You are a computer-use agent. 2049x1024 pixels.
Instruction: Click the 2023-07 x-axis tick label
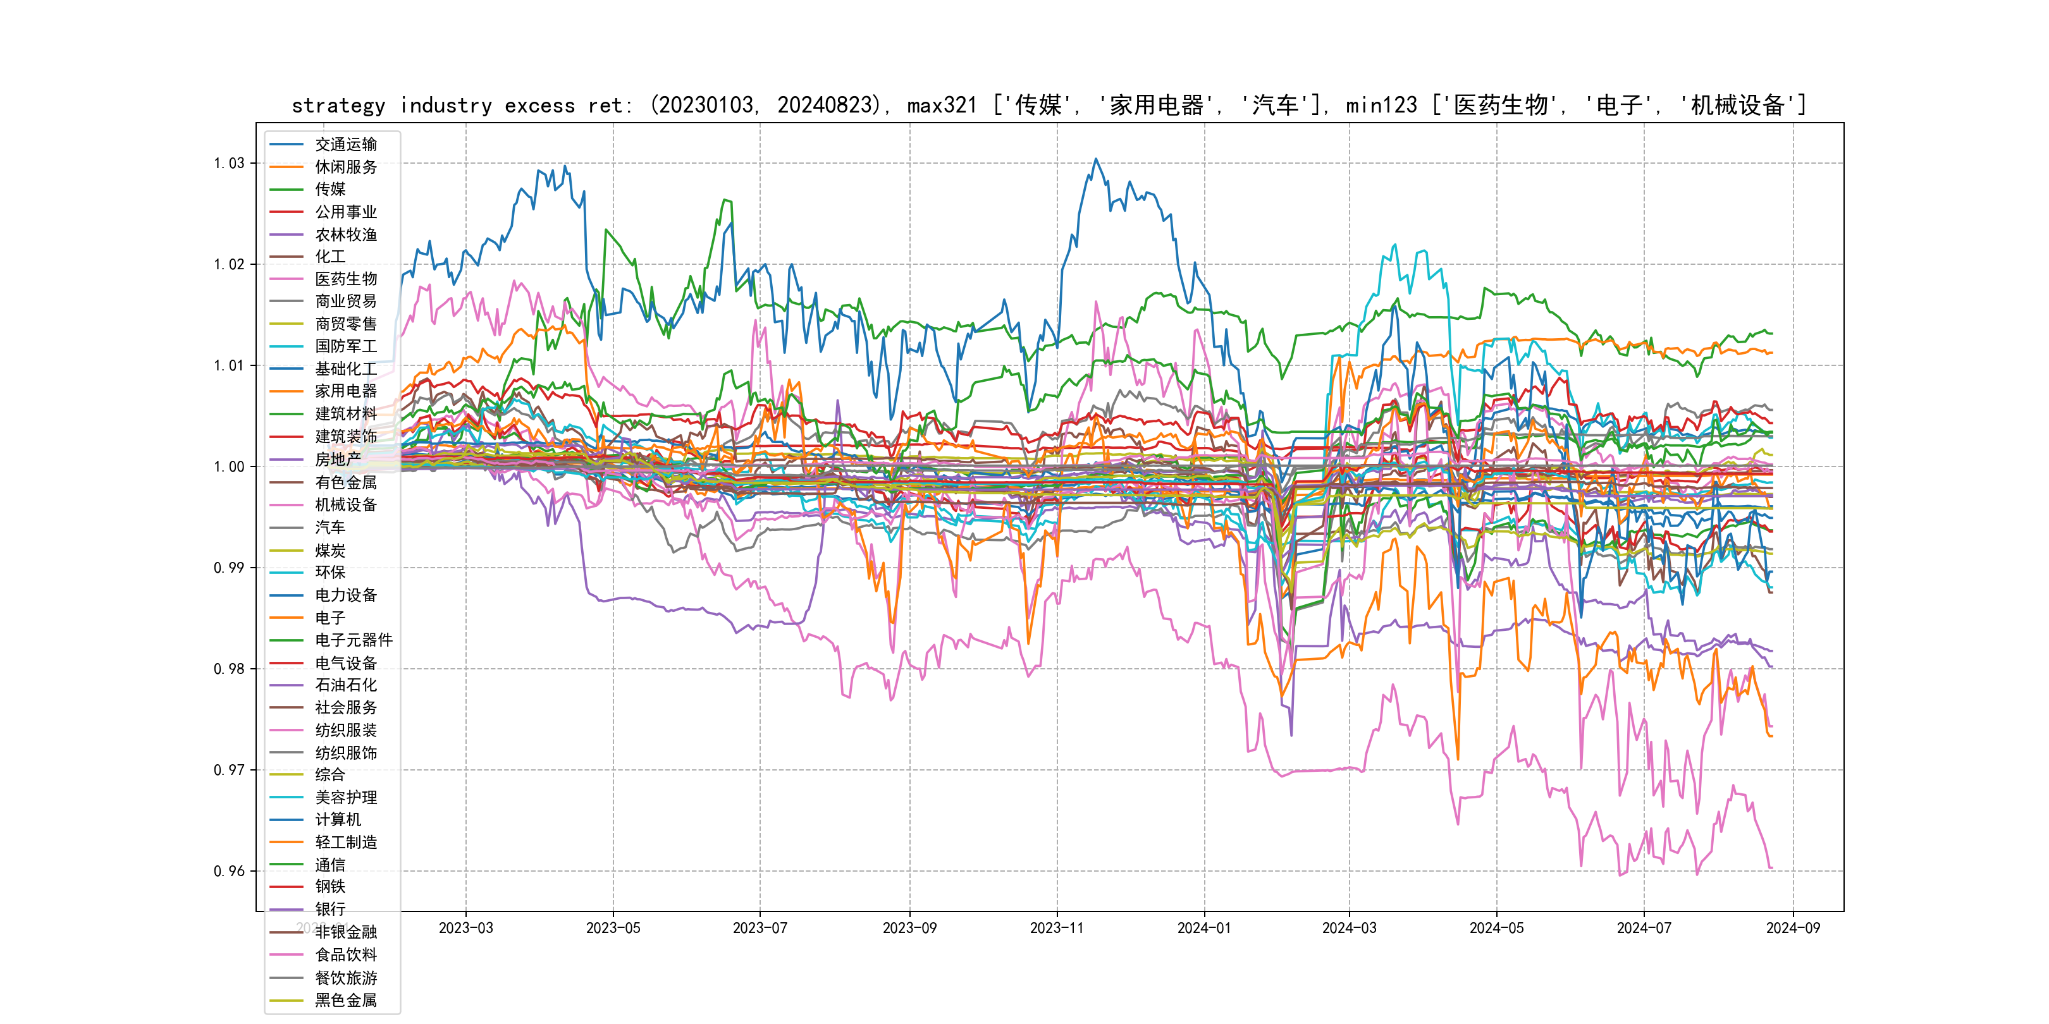pyautogui.click(x=760, y=928)
